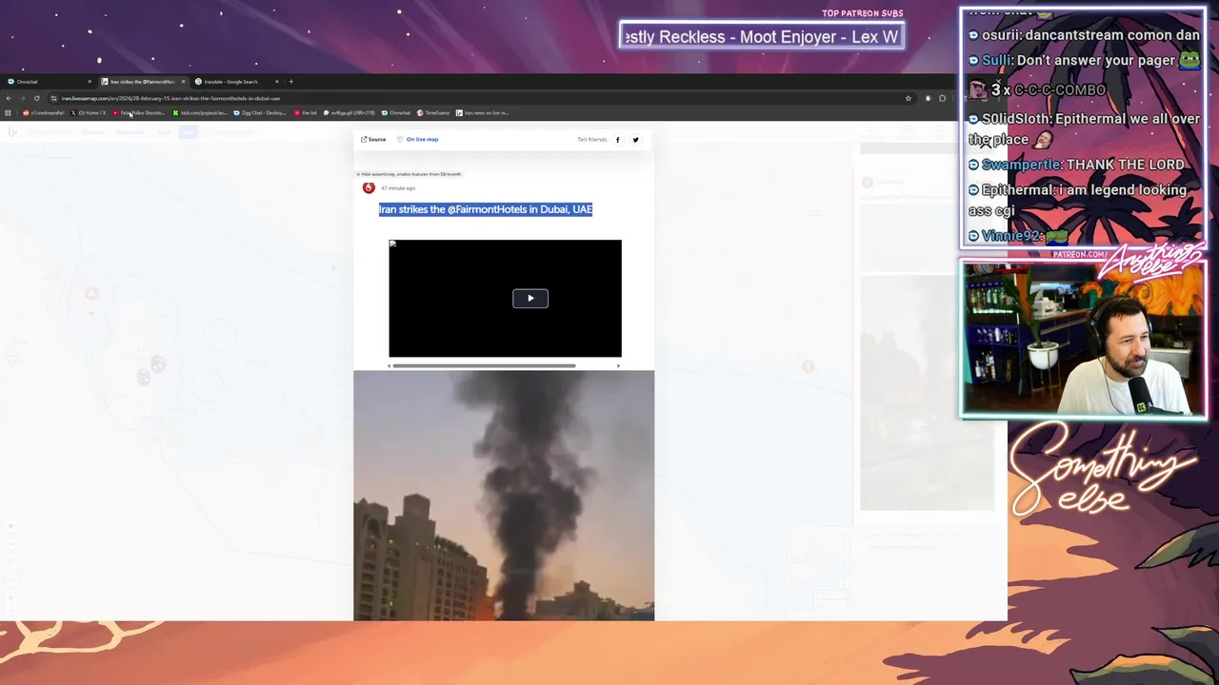Open 'the list' bookmark
Image resolution: width=1219 pixels, height=685 pixels.
point(306,113)
